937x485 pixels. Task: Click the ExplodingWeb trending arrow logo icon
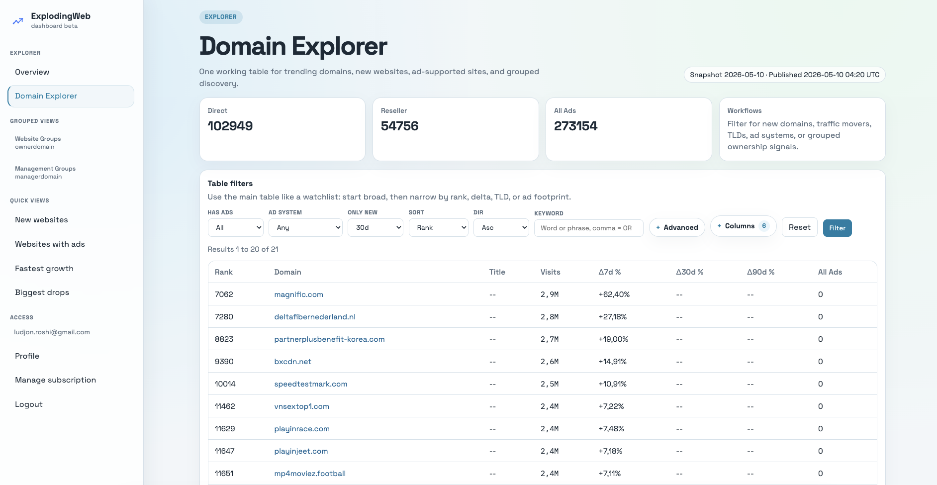coord(18,21)
